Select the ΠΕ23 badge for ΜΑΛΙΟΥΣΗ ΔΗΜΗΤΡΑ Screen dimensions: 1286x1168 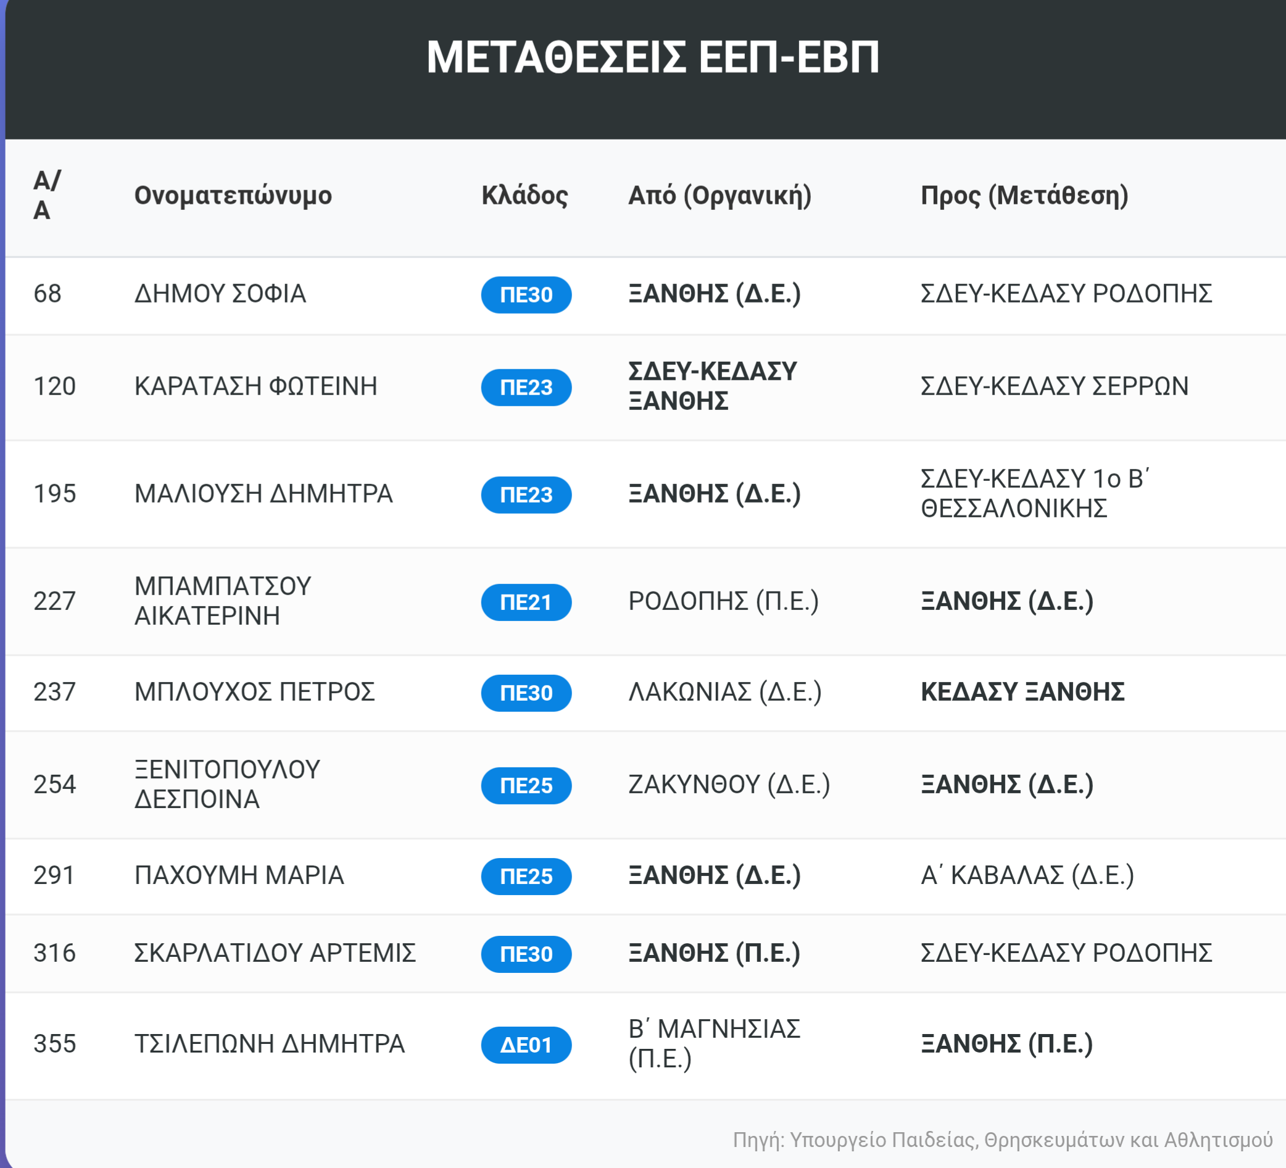point(526,494)
